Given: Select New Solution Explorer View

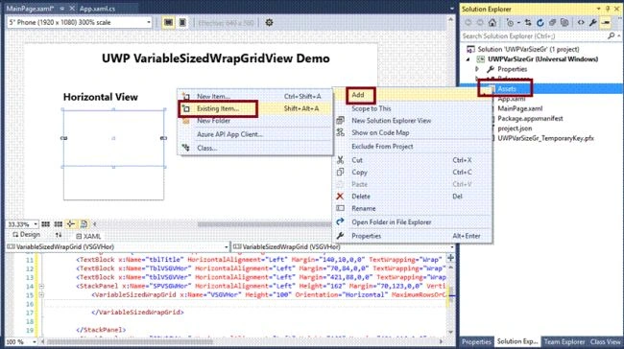Looking at the screenshot, I should pos(412,121).
